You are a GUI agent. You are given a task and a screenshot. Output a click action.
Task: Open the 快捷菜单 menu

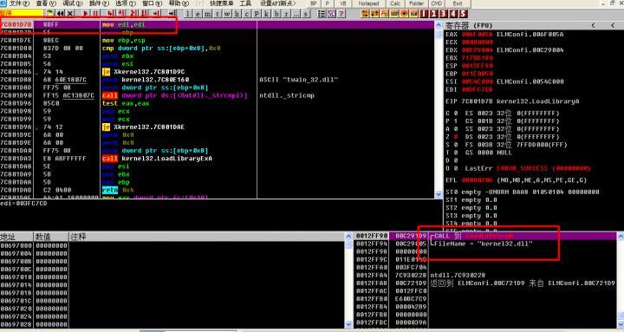[222, 3]
